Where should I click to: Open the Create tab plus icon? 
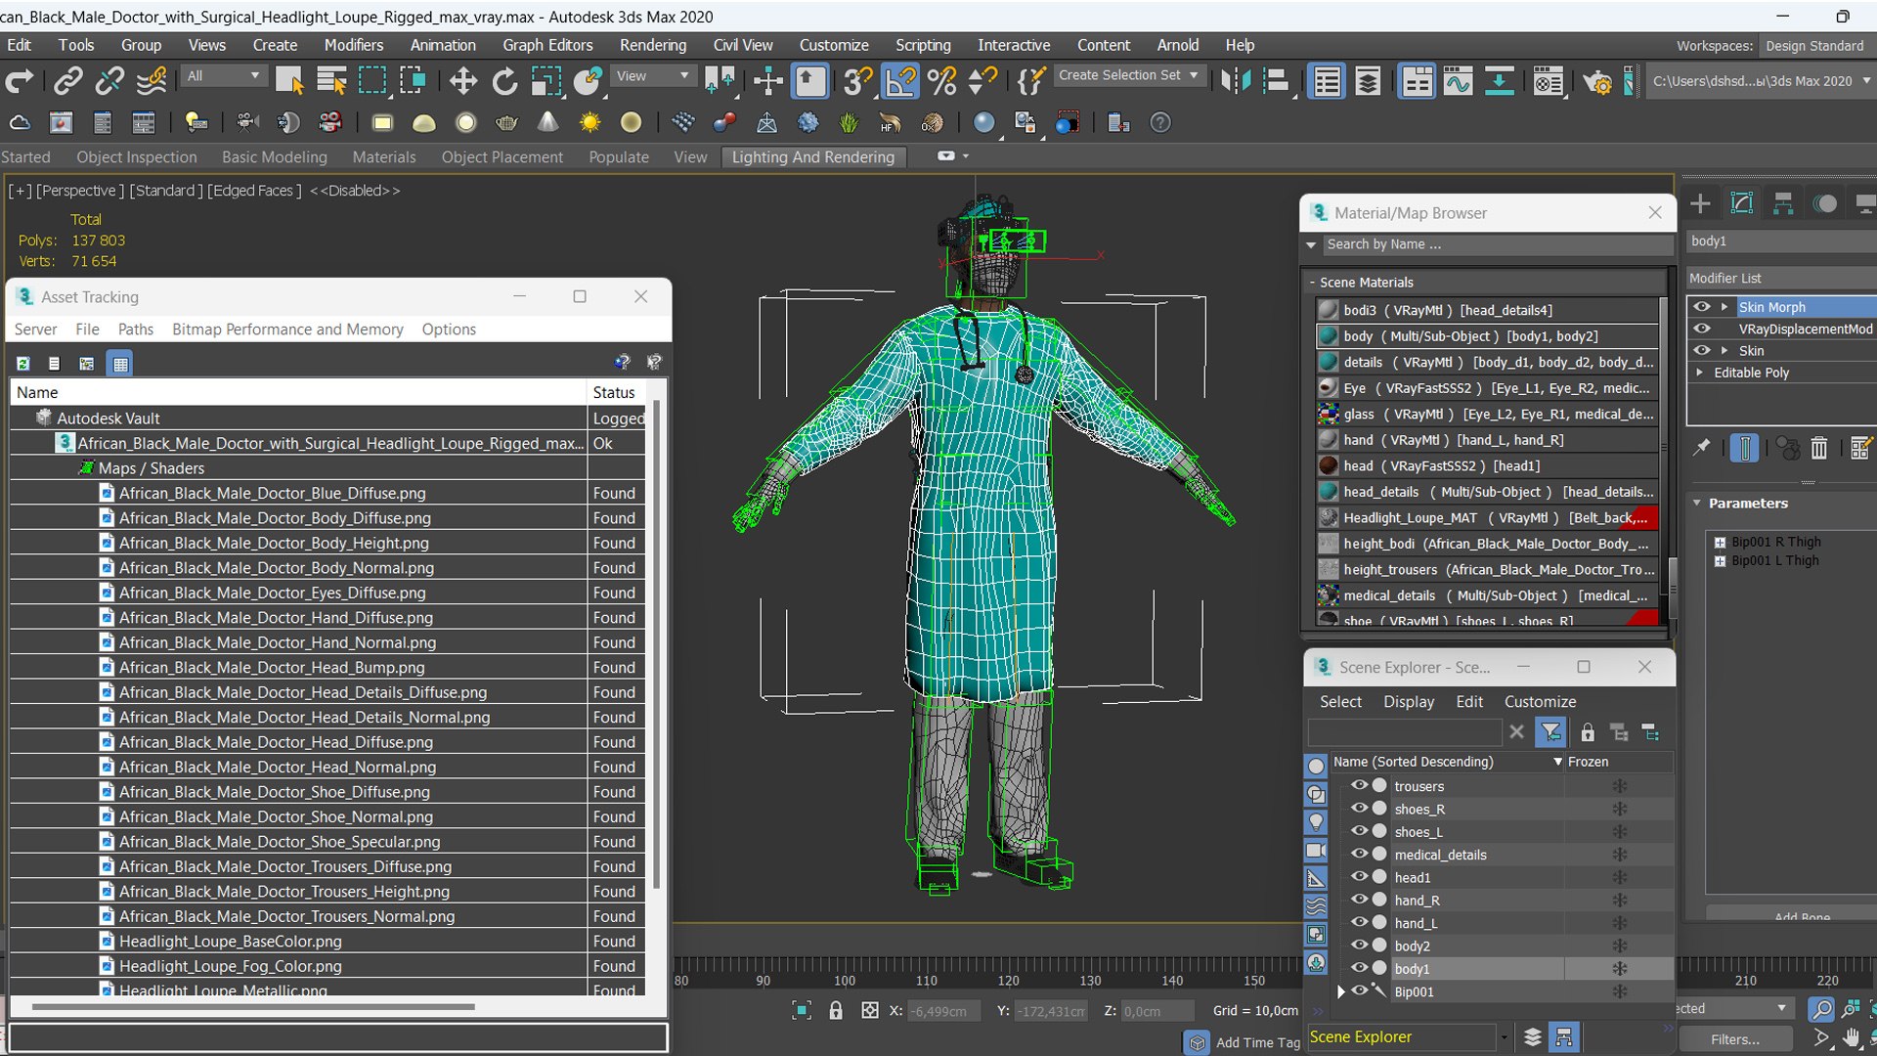click(x=1700, y=203)
